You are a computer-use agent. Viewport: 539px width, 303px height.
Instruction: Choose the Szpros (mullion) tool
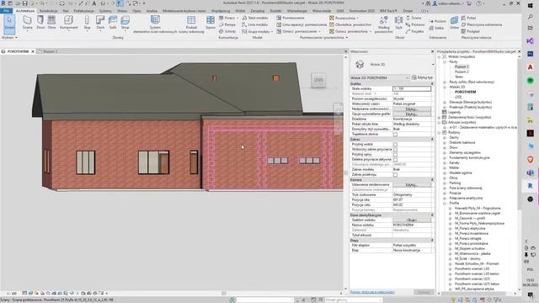(211, 23)
